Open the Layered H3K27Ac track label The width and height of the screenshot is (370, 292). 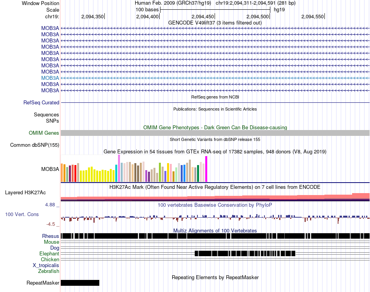tap(25, 192)
